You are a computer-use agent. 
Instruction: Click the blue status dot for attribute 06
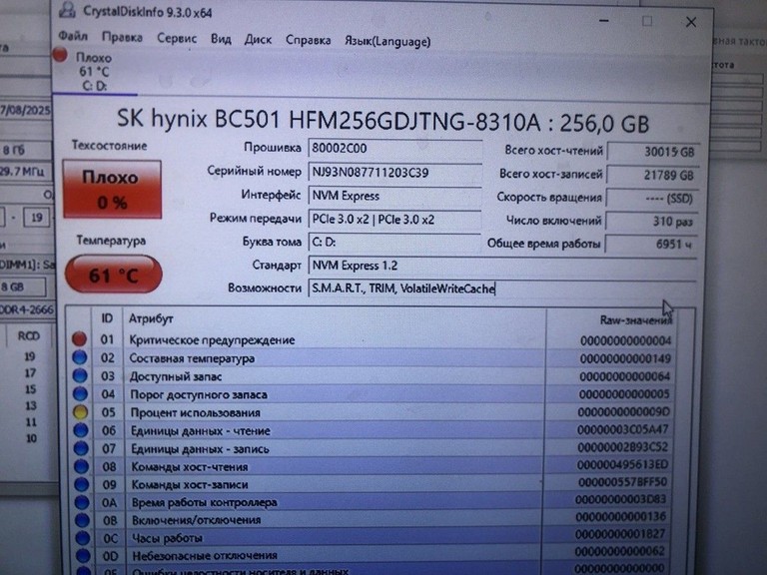(81, 430)
